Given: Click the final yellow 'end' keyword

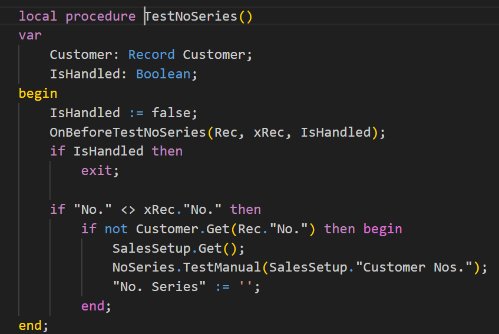Looking at the screenshot, I should (30, 325).
